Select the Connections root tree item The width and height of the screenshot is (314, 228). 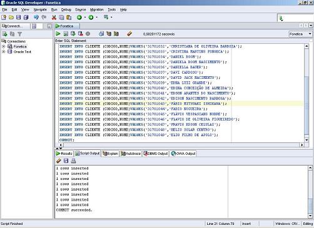click(16, 41)
